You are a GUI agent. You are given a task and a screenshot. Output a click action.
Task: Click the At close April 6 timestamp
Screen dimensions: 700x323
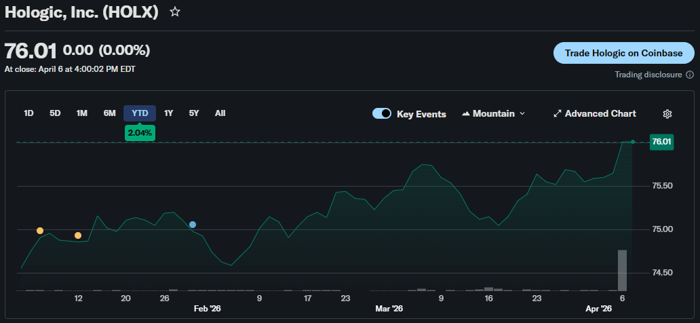pos(70,69)
